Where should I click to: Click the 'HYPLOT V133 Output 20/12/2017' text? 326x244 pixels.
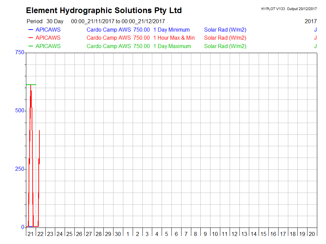[x=289, y=9]
